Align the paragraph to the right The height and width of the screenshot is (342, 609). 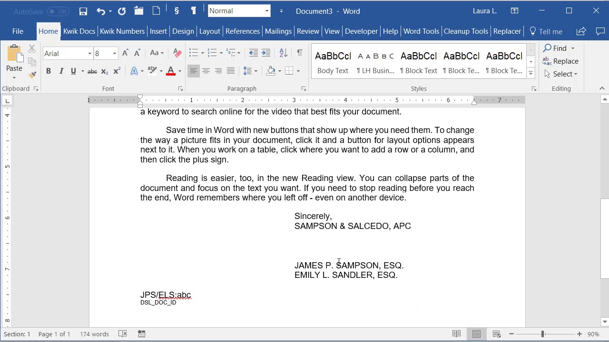[x=218, y=71]
